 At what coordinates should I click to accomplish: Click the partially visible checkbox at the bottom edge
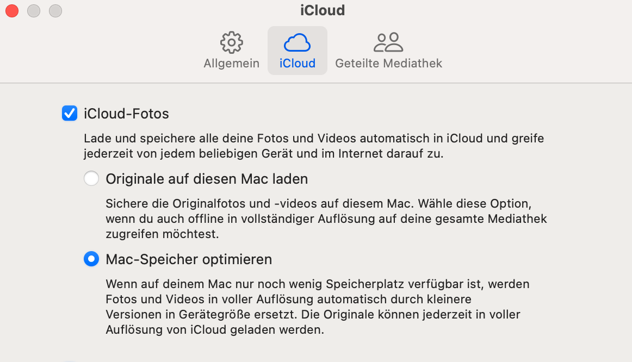point(70,360)
